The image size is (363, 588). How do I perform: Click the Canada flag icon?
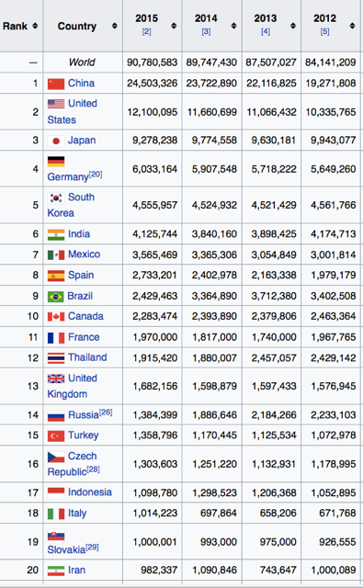pyautogui.click(x=56, y=317)
